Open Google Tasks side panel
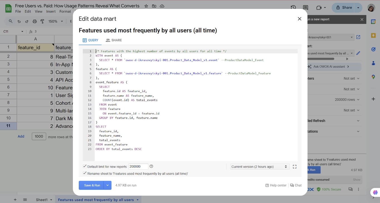 [x=373, y=49]
